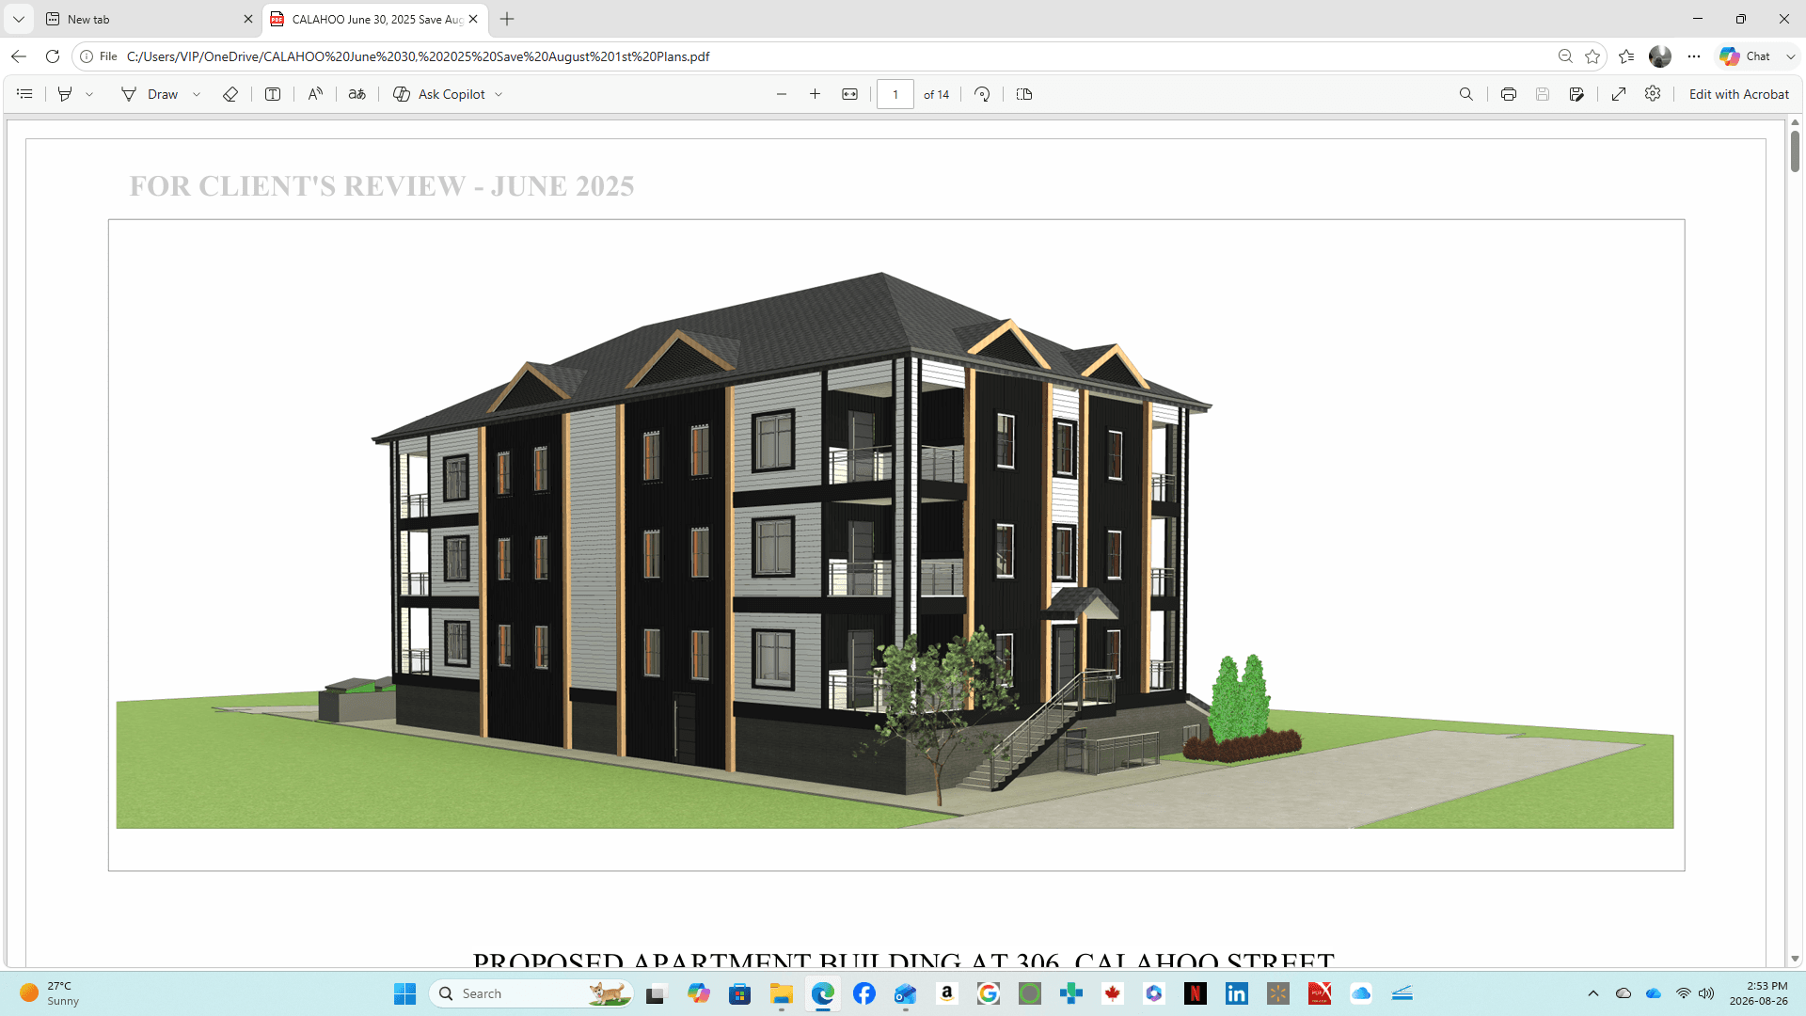Open the table of contents panel
This screenshot has width=1806, height=1016.
tap(25, 94)
